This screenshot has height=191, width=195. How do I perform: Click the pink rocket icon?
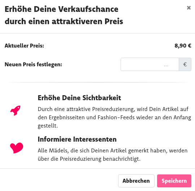16,110
